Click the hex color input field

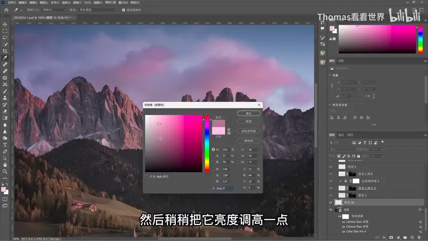(225, 188)
